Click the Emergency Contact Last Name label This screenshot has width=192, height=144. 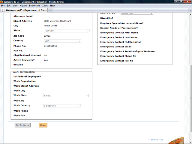coord(119,37)
